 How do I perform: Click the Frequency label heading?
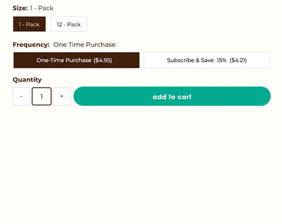point(31,45)
